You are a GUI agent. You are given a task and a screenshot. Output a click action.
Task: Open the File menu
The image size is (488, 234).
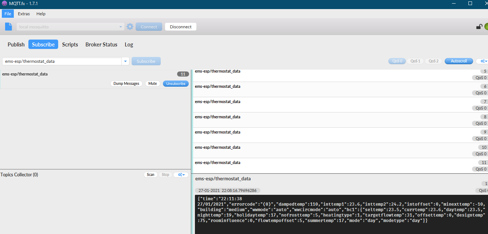(8, 14)
